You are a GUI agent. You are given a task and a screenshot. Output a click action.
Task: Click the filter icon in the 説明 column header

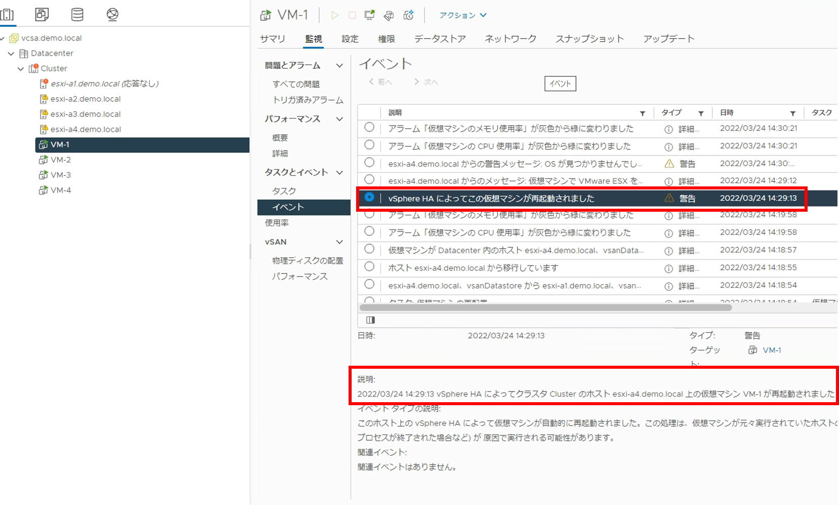tap(642, 113)
